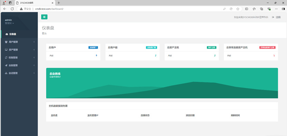The width and height of the screenshot is (287, 136).
Task: Expand the chevron beside 业务管理
Action: [x=34, y=65]
